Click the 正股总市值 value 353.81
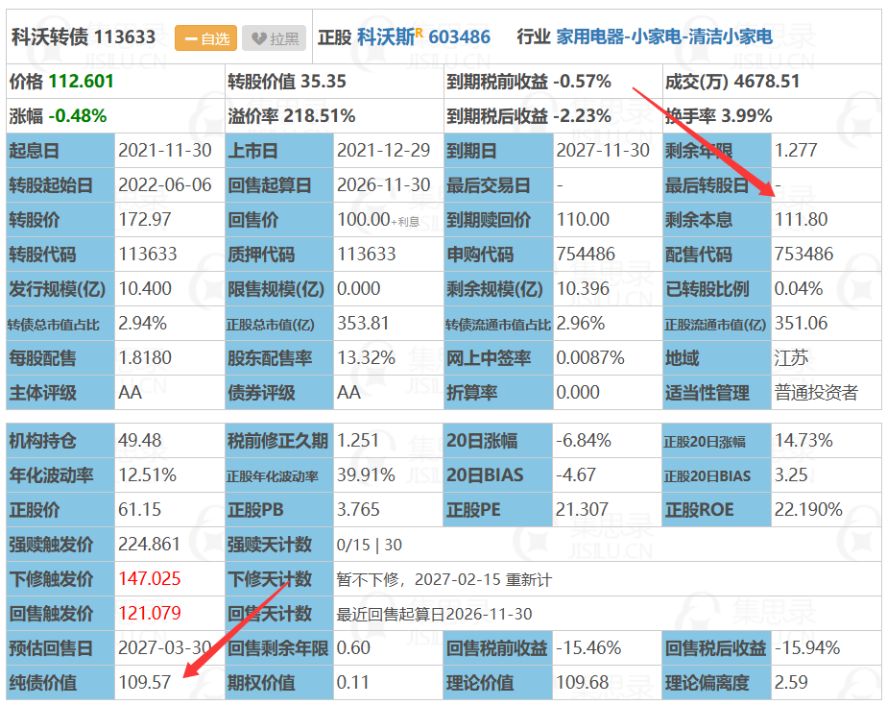This screenshot has height=705, width=887. click(363, 323)
